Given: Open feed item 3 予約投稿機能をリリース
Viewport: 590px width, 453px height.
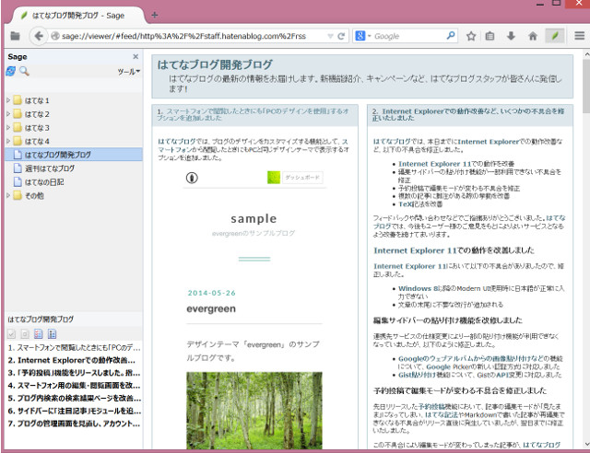Looking at the screenshot, I should coord(74,373).
